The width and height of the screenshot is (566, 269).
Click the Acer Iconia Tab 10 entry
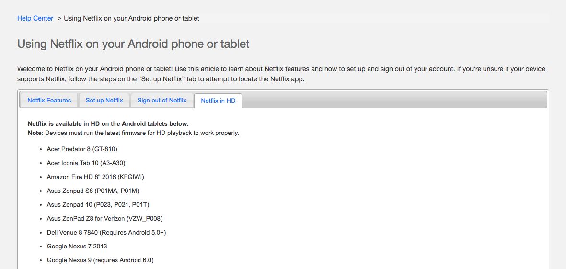click(86, 163)
